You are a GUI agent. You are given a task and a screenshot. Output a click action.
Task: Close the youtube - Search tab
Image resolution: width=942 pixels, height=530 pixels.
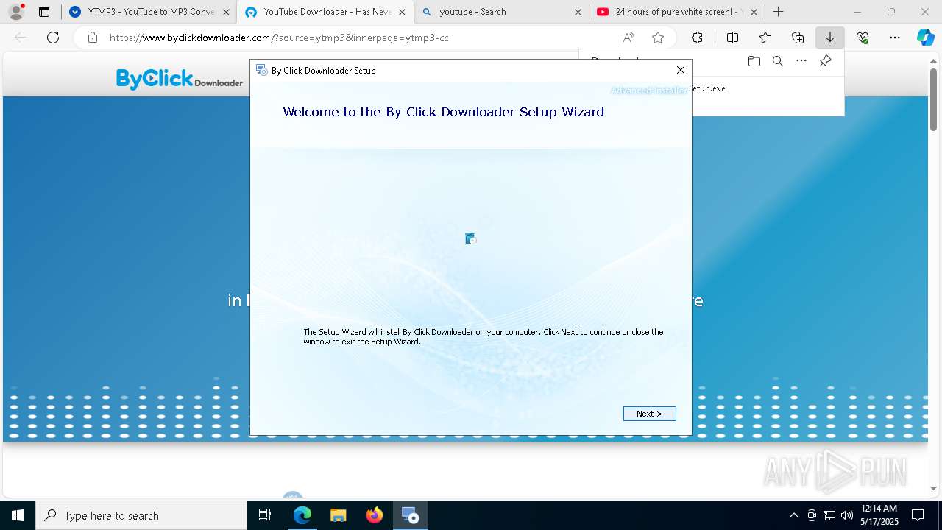click(578, 12)
